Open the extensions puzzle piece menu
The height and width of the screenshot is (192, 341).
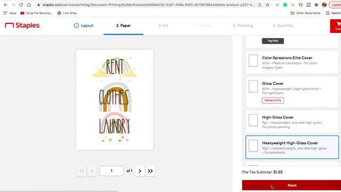click(316, 5)
